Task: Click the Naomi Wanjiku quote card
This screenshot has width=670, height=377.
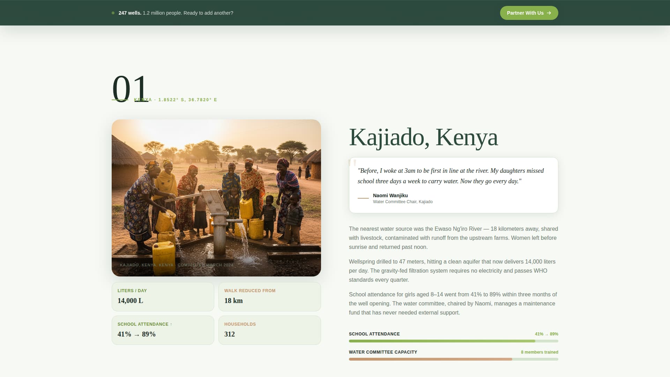Action: tap(453, 185)
